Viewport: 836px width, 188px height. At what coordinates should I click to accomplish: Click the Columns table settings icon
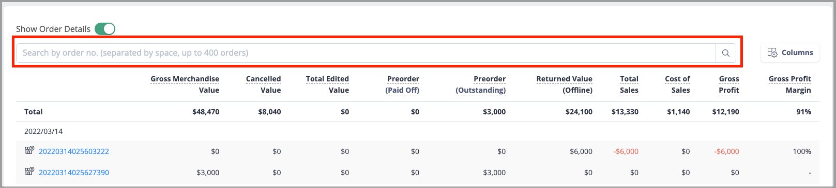pos(772,53)
